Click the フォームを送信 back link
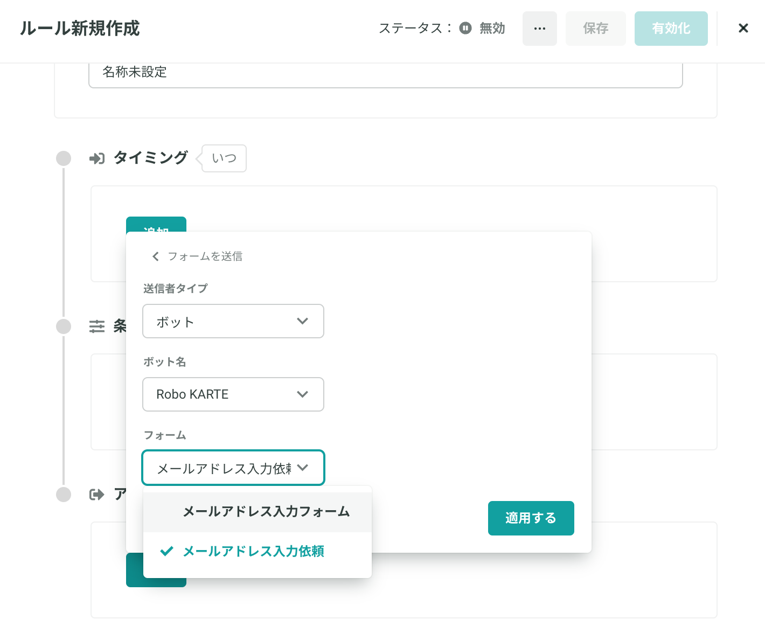 (x=205, y=256)
